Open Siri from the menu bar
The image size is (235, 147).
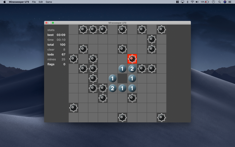click(x=225, y=2)
